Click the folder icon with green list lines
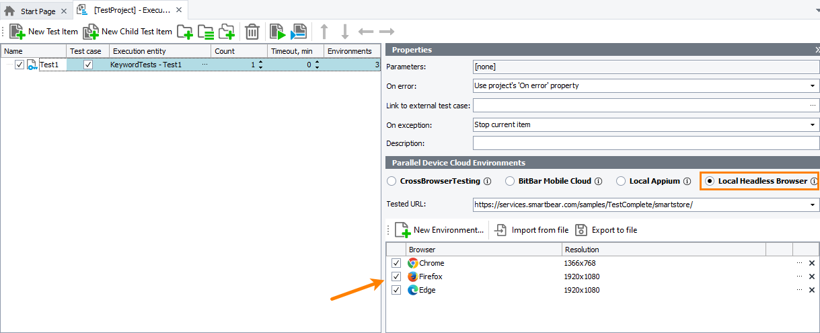The image size is (820, 333). point(206,32)
